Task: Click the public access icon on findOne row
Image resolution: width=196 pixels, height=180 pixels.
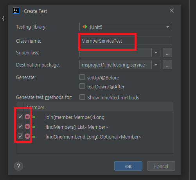Action: click(x=34, y=137)
